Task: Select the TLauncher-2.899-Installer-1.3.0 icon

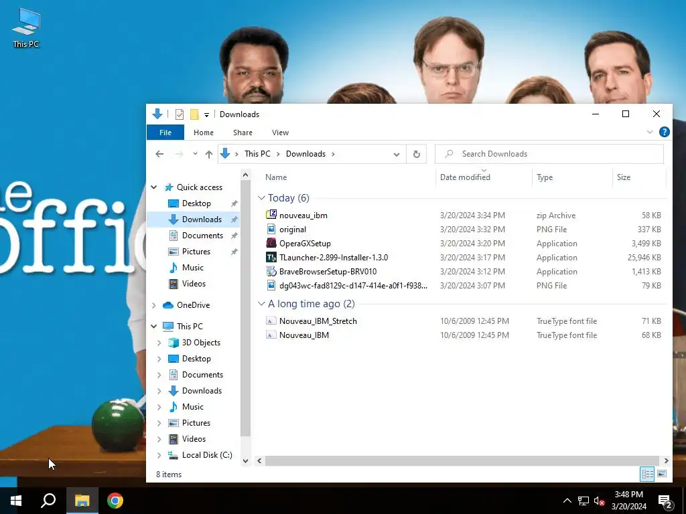Action: click(271, 257)
